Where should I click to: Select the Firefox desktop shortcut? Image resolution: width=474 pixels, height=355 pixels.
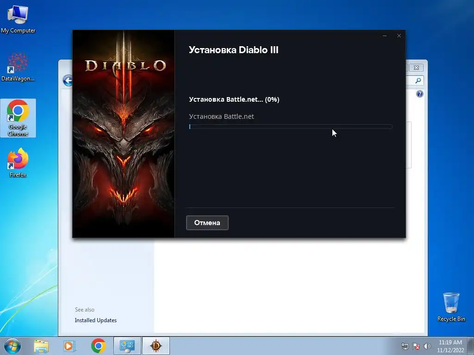click(18, 163)
